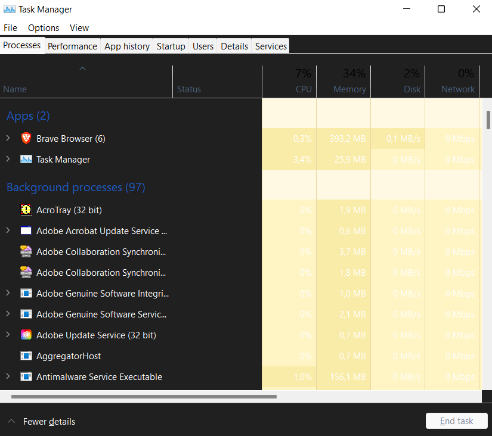This screenshot has width=492, height=436.
Task: Click the AggregatorHost process icon
Action: (x=26, y=356)
